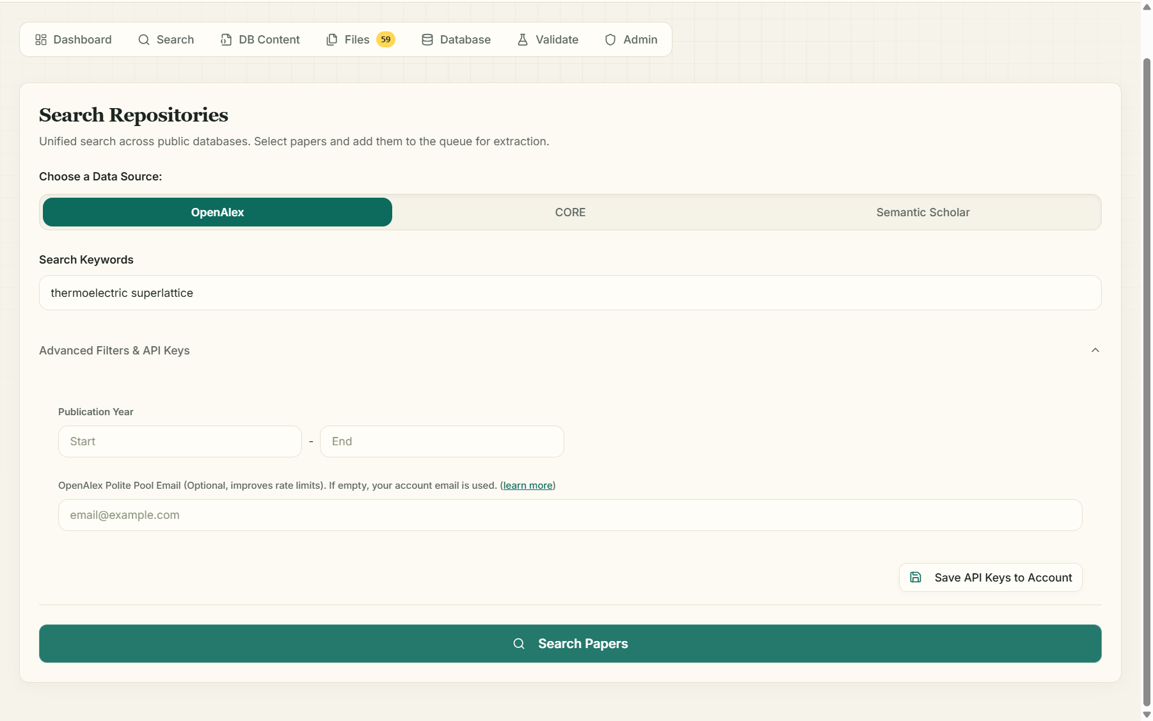Click the scrollbar up arrow
Viewport: 1153px width, 721px height.
pyautogui.click(x=1147, y=7)
